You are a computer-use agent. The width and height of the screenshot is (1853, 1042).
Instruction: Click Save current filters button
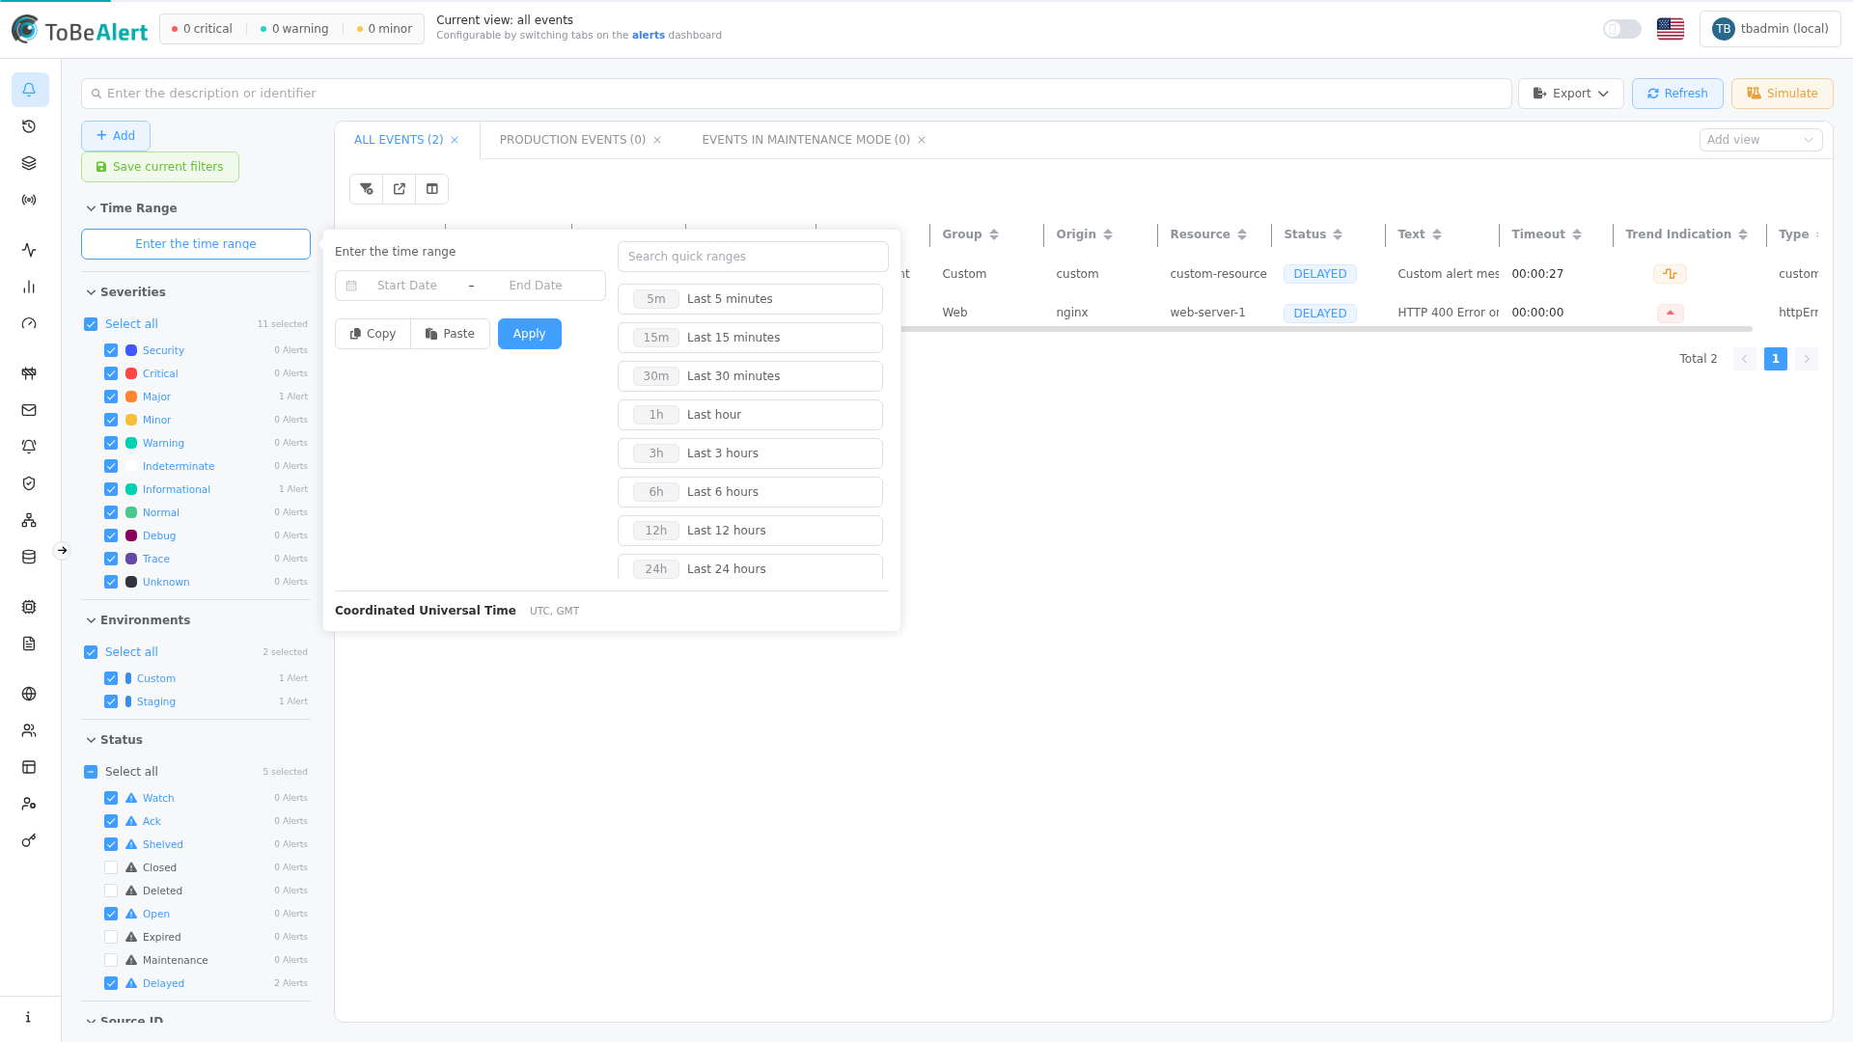click(x=160, y=167)
